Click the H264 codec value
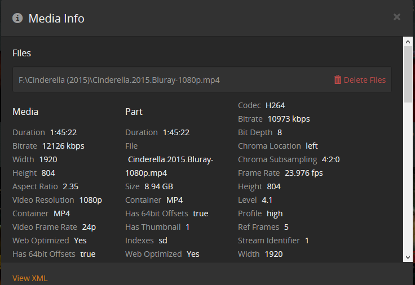 point(276,105)
